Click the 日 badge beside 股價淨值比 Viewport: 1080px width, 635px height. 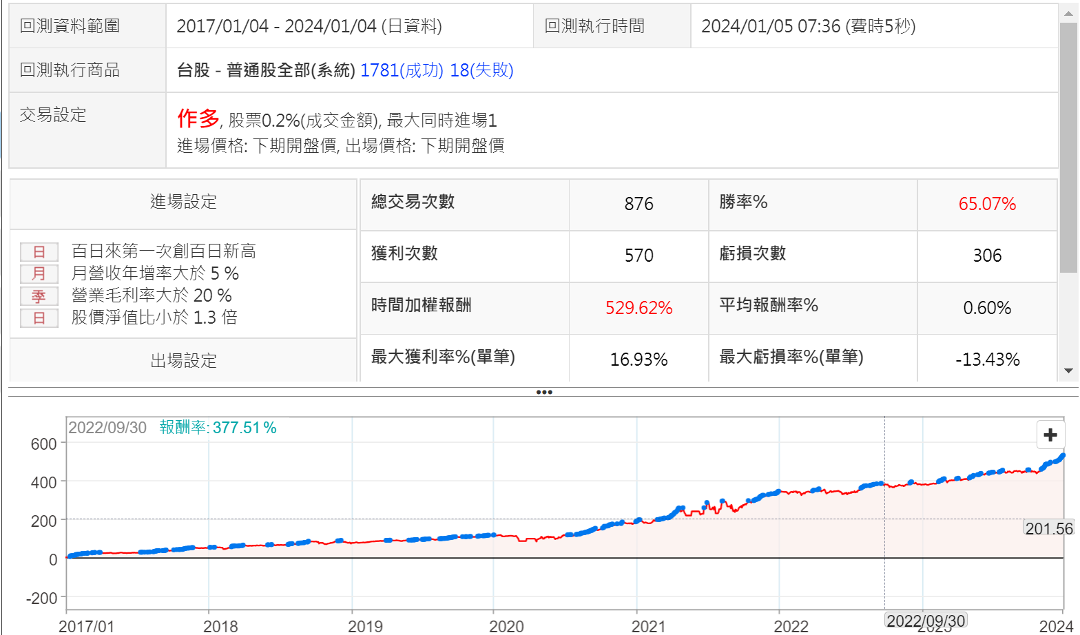pos(39,318)
